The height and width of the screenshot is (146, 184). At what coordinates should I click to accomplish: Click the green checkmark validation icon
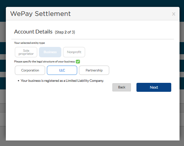coord(78,61)
